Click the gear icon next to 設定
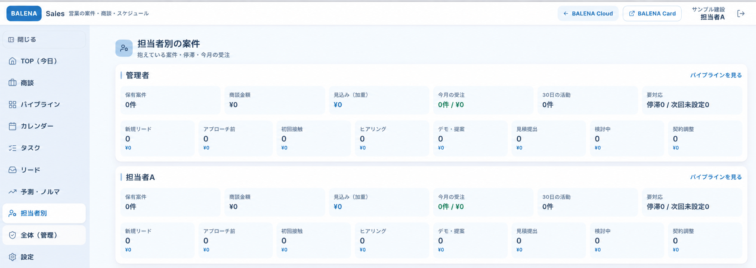Image resolution: width=756 pixels, height=268 pixels. tap(13, 257)
